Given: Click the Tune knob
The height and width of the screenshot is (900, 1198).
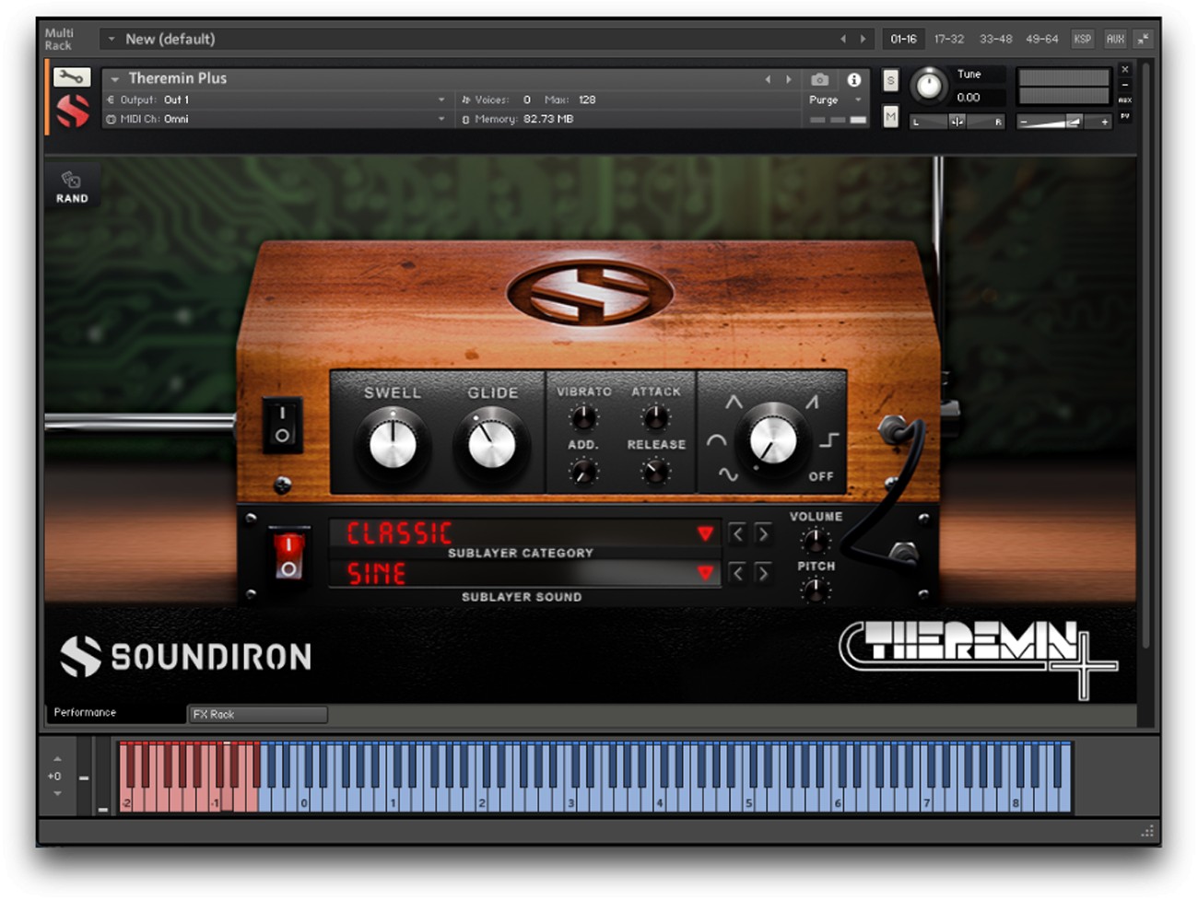Looking at the screenshot, I should tap(929, 87).
